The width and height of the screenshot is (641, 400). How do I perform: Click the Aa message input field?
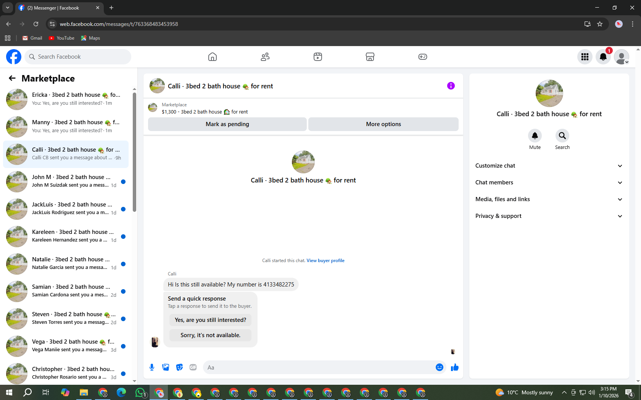tap(319, 367)
